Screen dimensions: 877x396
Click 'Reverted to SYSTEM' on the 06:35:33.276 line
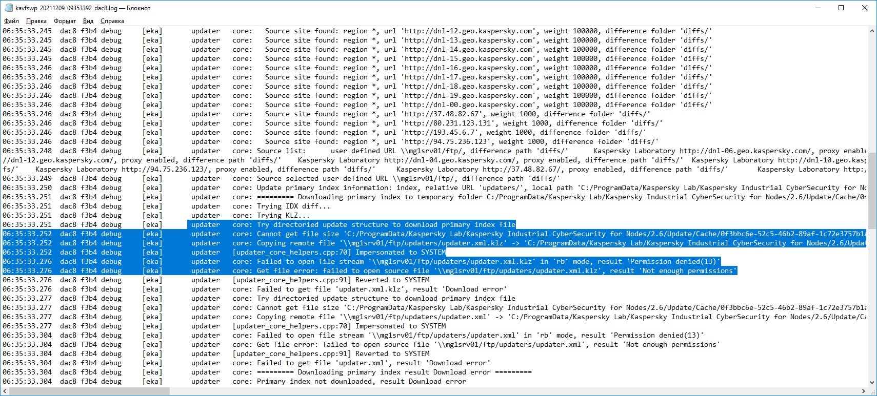pos(392,280)
